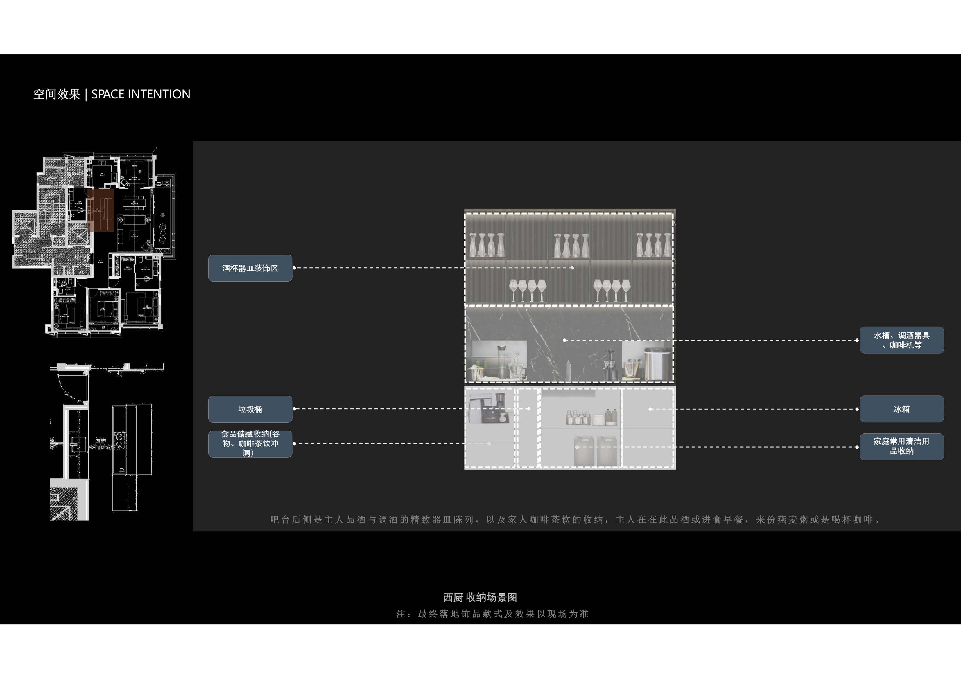Click the 空间效果 SPACE INTENTION heading

click(112, 94)
